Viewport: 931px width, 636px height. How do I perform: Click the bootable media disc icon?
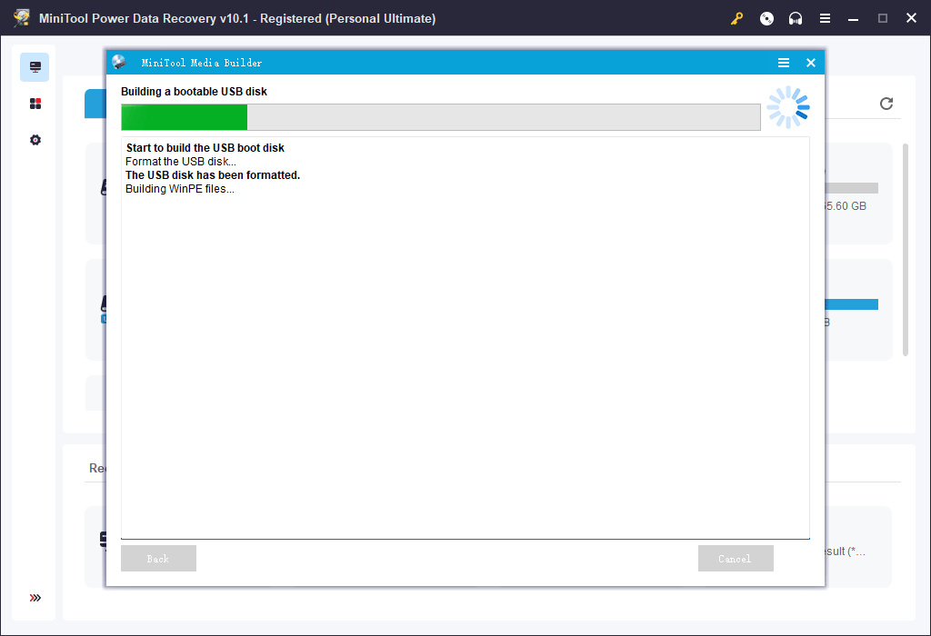(x=766, y=18)
